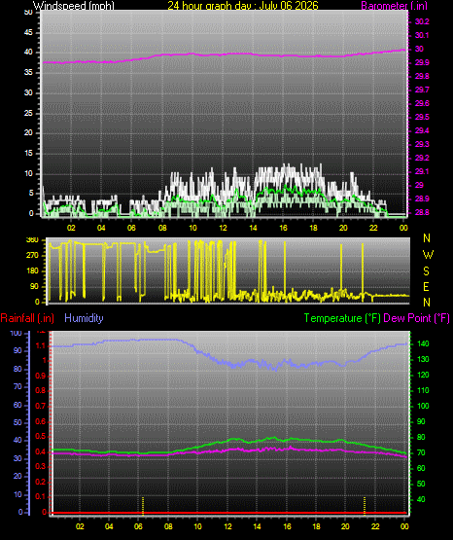
Task: Select the 29.5 barometer axis value
Action: click(422, 117)
